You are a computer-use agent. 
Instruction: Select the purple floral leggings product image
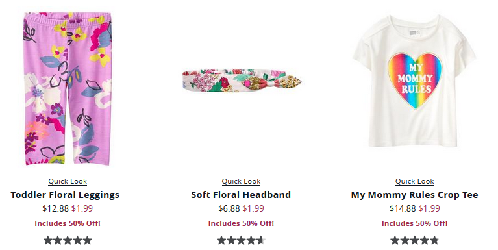coord(68,88)
